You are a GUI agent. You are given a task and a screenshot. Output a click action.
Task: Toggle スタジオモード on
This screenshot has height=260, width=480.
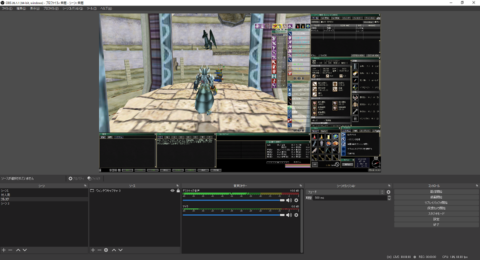point(436,214)
